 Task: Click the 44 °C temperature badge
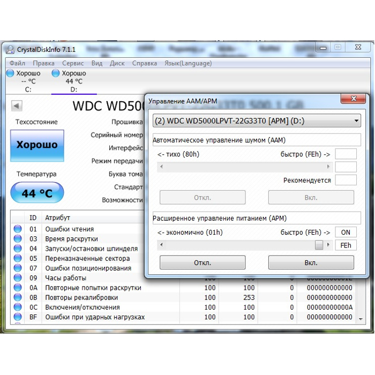[x=37, y=193]
